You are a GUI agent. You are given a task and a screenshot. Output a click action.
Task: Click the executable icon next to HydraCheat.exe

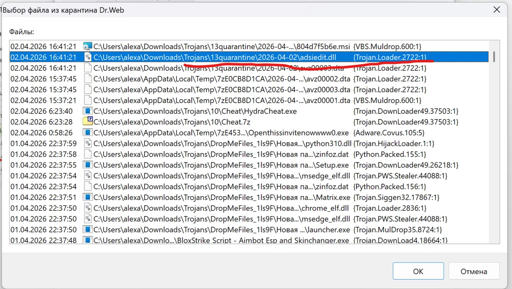[x=87, y=111]
